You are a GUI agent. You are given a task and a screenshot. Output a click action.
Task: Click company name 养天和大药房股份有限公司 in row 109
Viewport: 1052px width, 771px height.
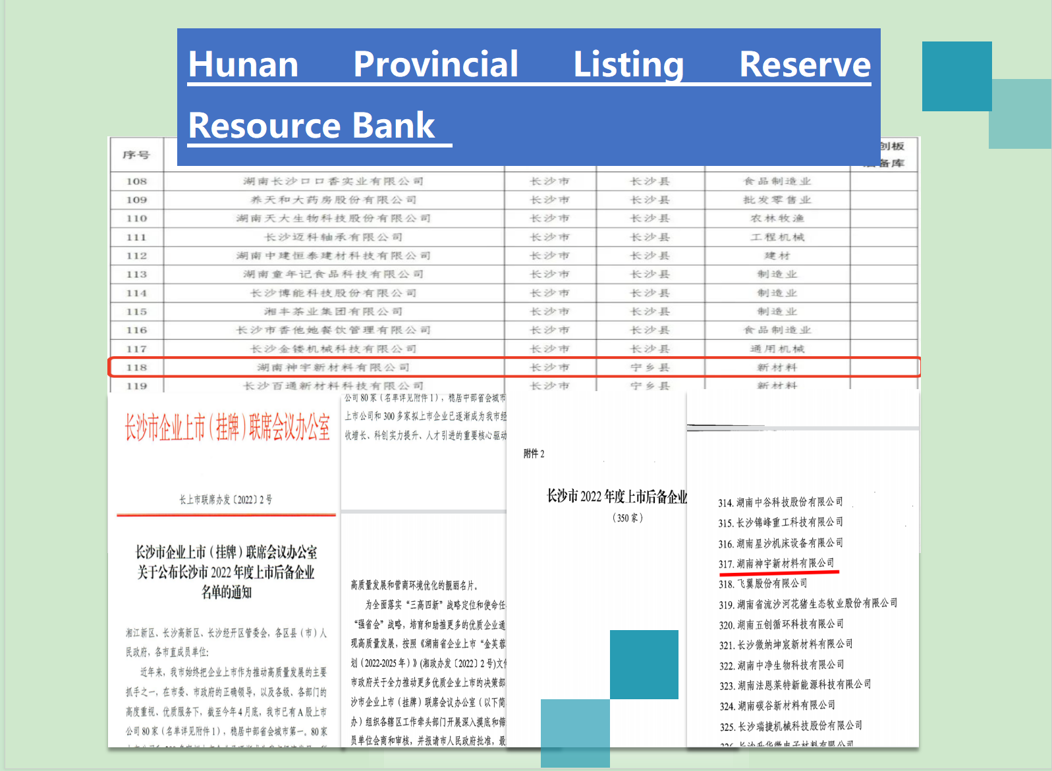point(333,199)
